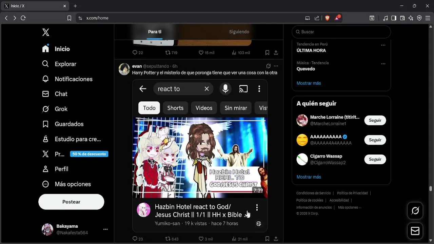The width and height of the screenshot is (434, 244).
Task: Open Condiciones de Servicio link
Action: tap(313, 193)
